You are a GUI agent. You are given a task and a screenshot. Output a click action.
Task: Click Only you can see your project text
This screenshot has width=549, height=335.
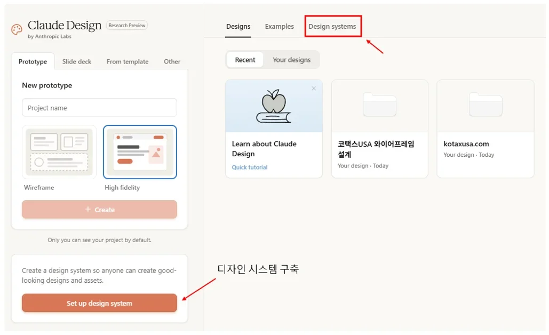click(99, 240)
